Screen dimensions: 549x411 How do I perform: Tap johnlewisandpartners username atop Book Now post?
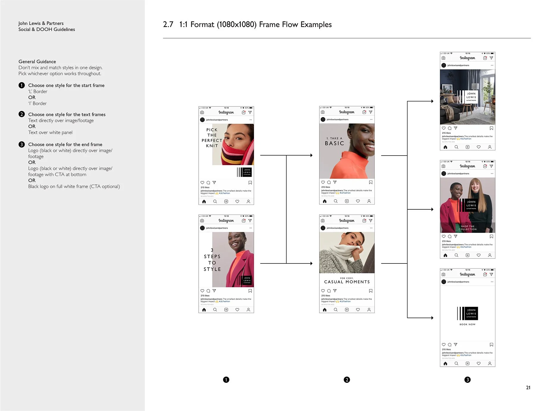[x=458, y=282]
